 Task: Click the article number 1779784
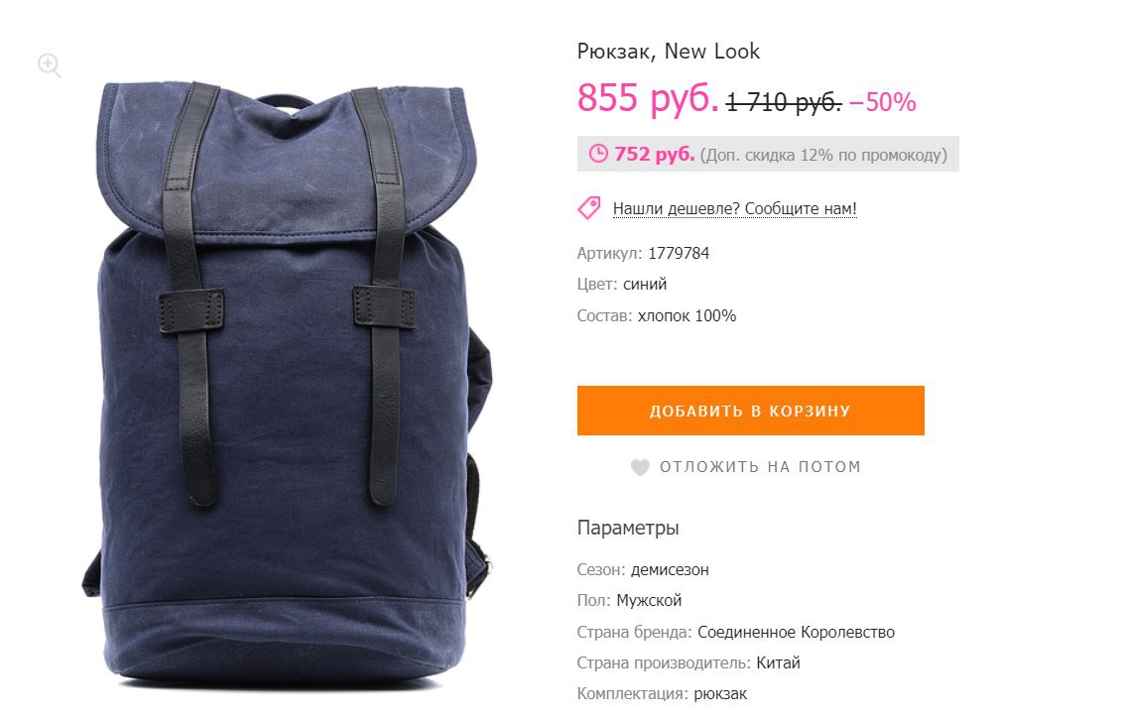679,254
